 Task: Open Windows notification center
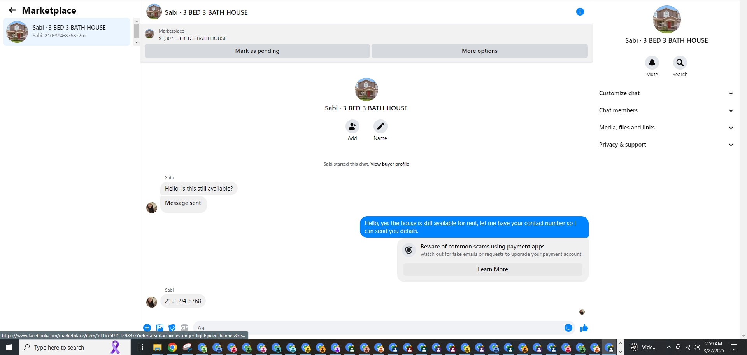coord(734,347)
